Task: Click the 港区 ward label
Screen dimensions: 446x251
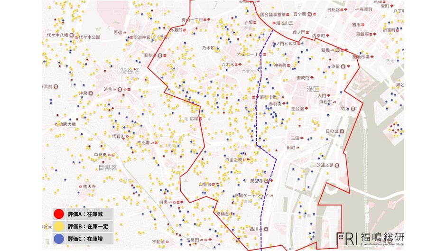Action: coord(313,89)
